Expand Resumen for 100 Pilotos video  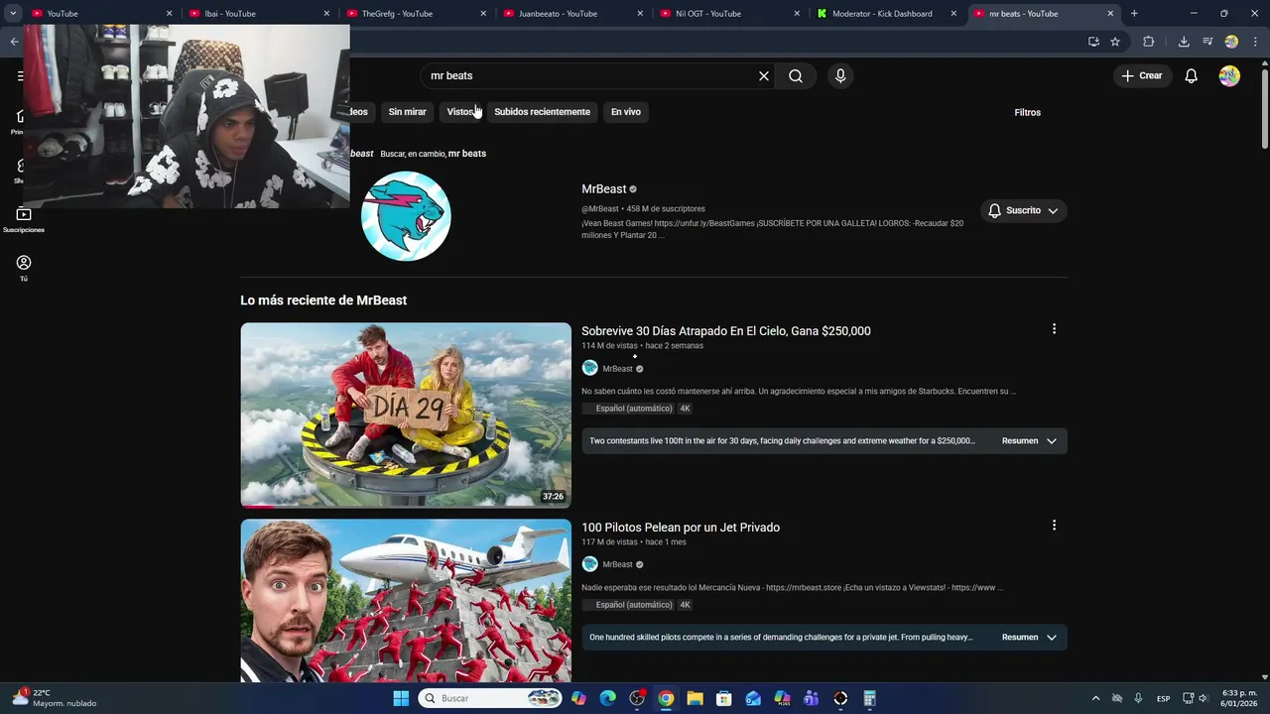pyautogui.click(x=1029, y=637)
